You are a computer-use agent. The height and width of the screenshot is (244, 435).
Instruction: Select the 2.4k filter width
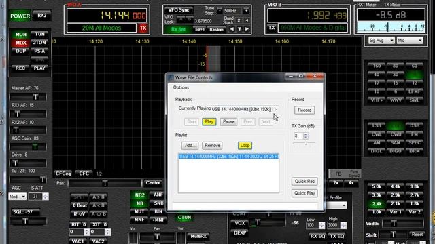377,204
